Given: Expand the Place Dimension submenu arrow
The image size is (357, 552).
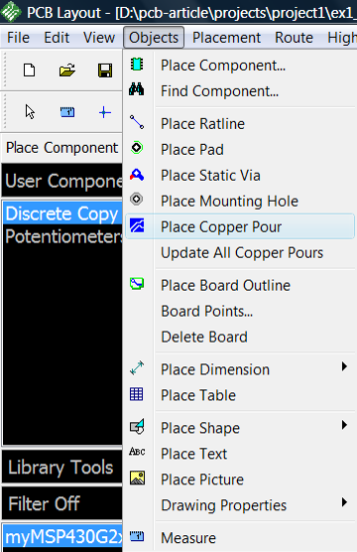Looking at the screenshot, I should [344, 366].
